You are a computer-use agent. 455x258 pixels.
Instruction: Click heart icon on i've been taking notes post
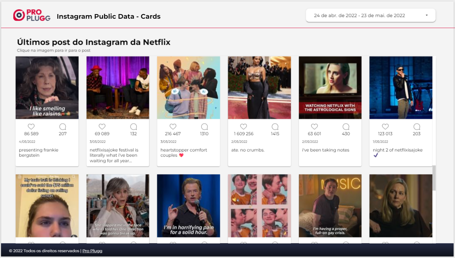pyautogui.click(x=314, y=126)
